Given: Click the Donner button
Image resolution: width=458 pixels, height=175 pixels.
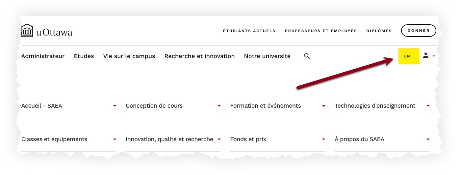Looking at the screenshot, I should 419,31.
